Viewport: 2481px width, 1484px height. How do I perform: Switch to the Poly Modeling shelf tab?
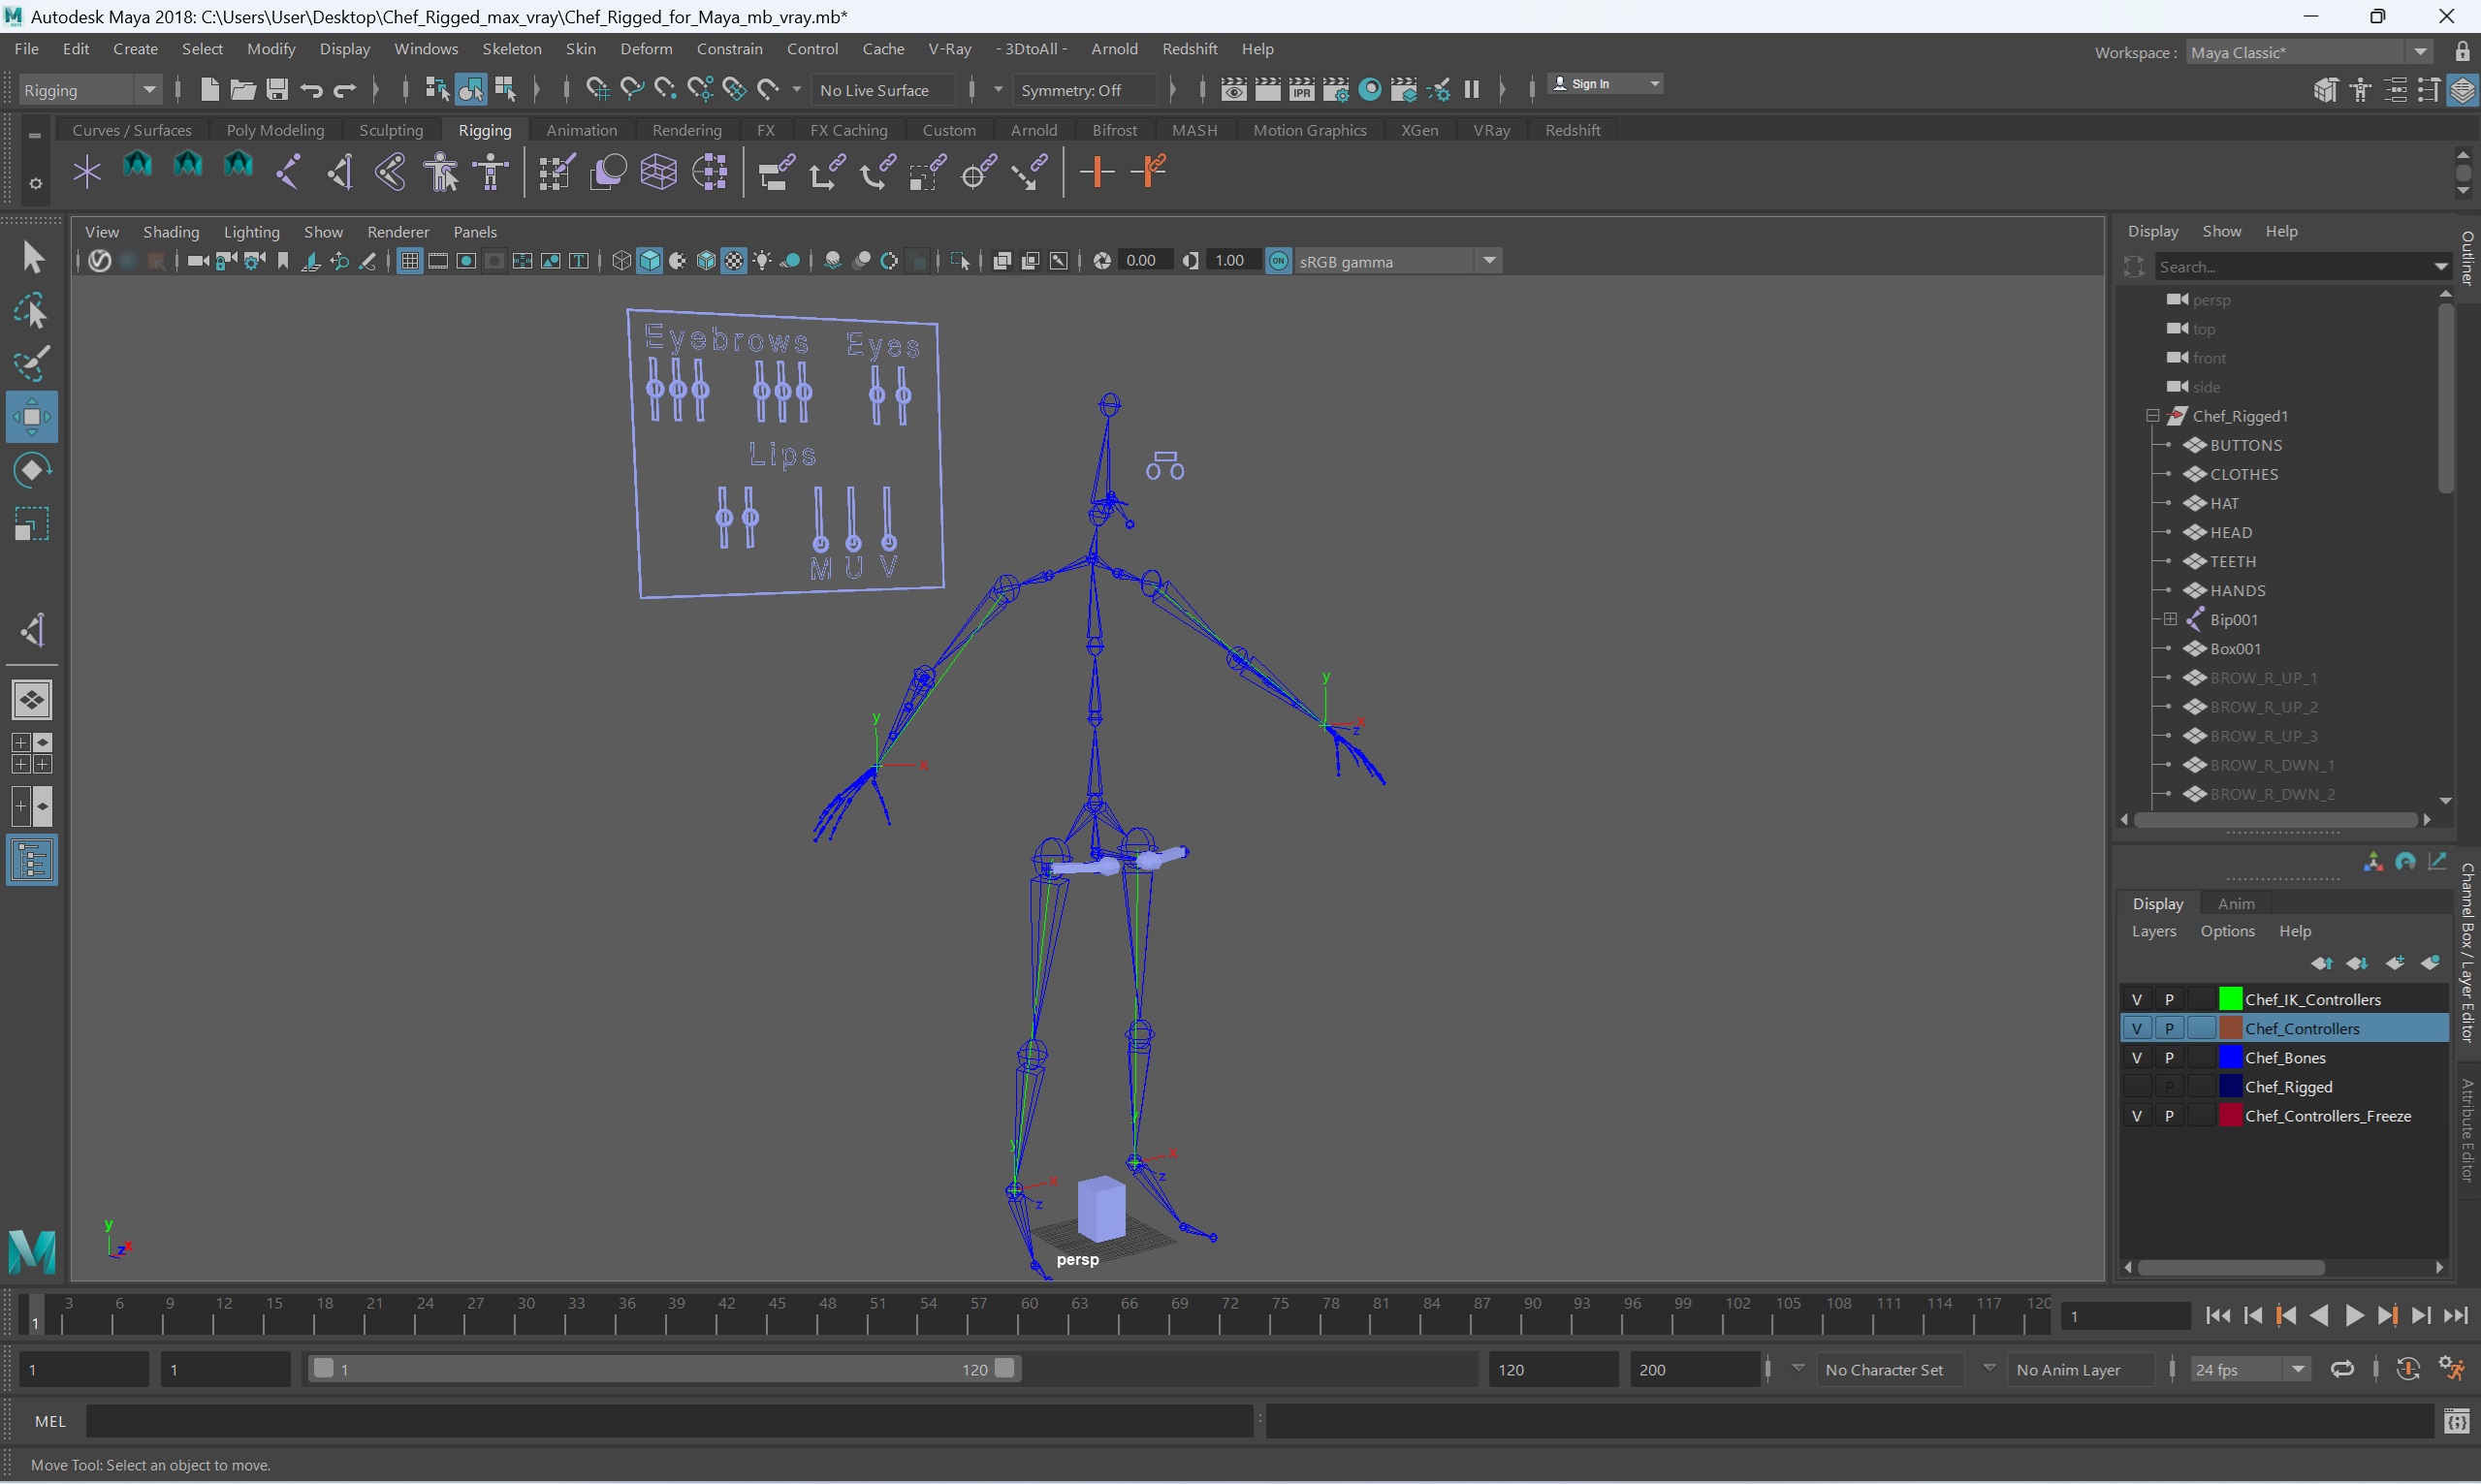(x=275, y=130)
